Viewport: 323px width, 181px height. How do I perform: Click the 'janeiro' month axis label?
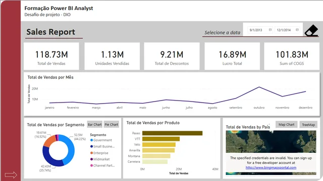[49, 108]
